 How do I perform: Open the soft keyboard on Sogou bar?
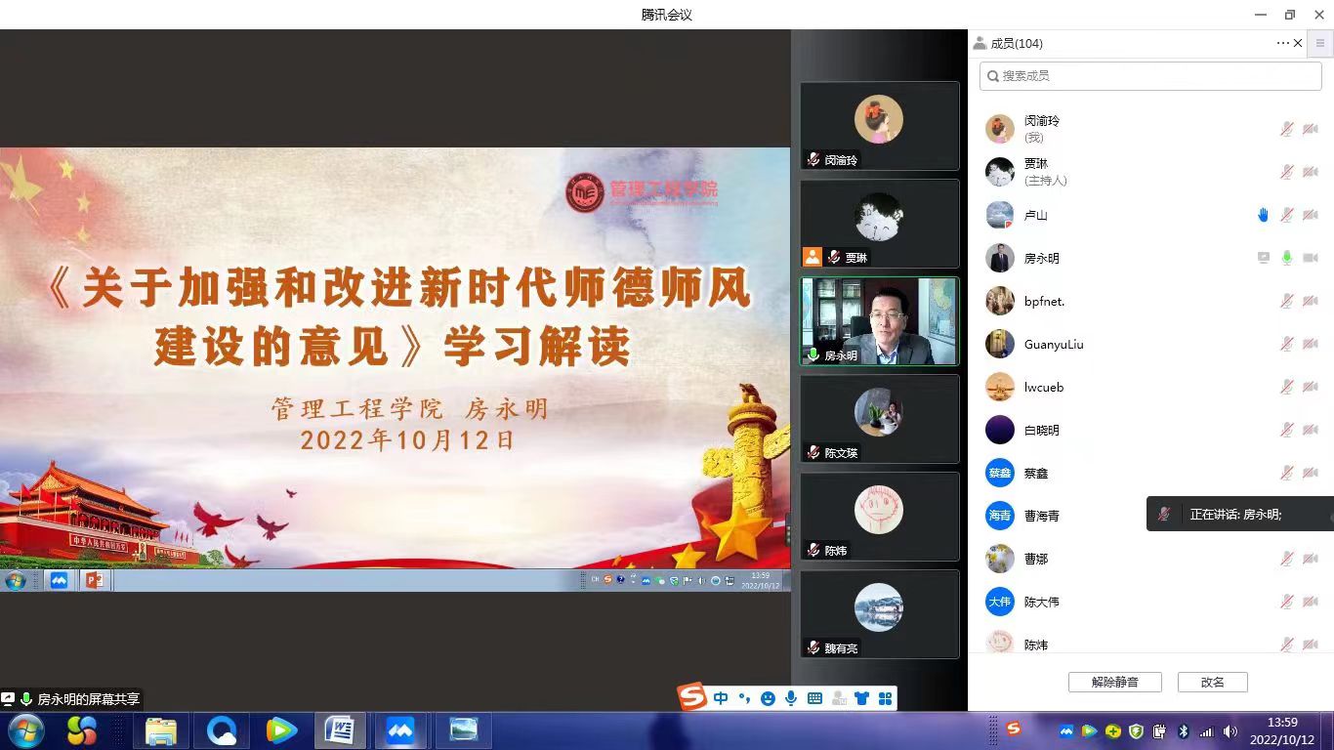tap(814, 698)
